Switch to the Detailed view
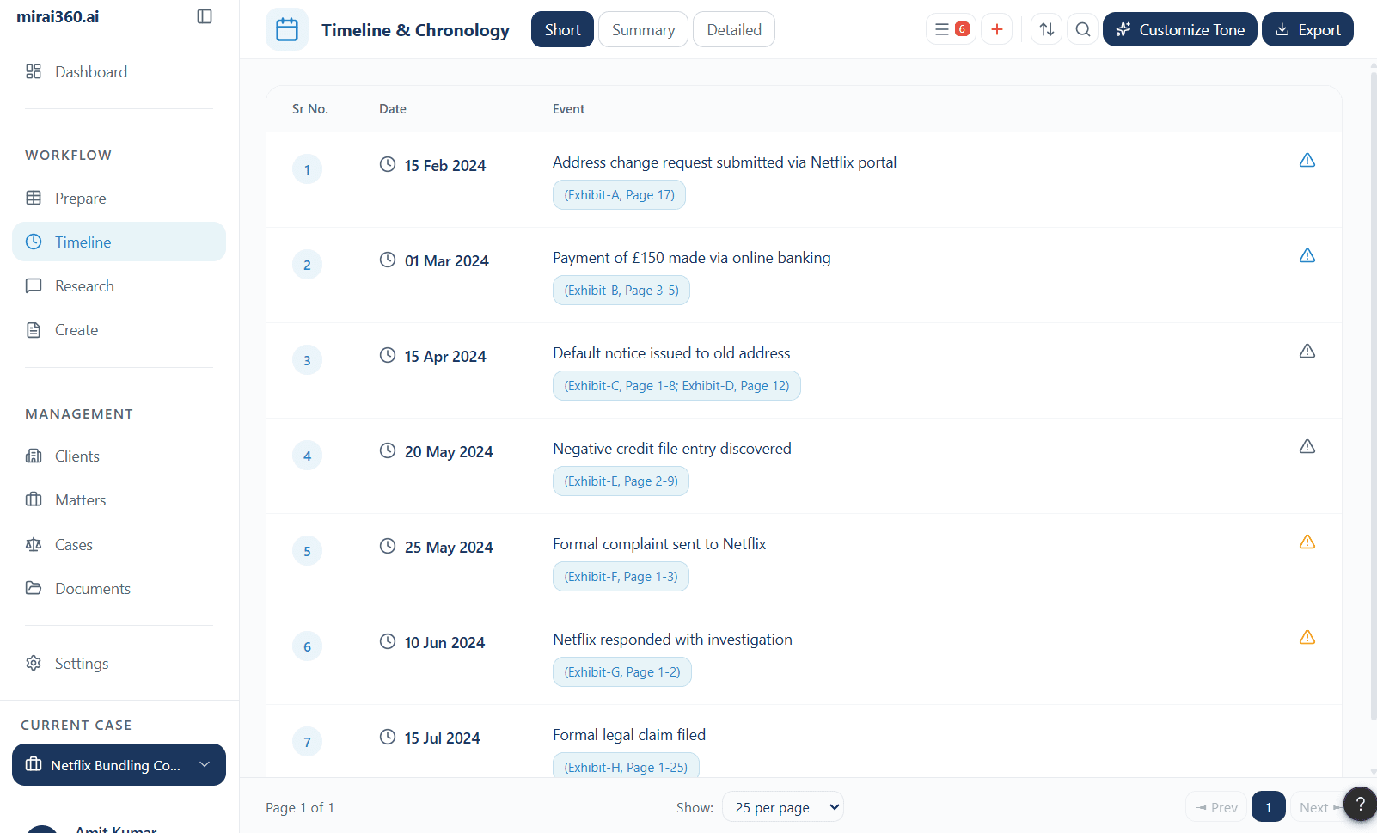This screenshot has width=1377, height=833. [x=733, y=29]
